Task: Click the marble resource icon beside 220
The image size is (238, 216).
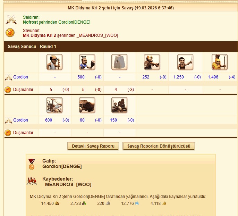Action: [108, 203]
